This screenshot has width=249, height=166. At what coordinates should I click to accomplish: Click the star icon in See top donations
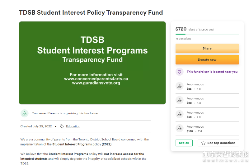coord(203,143)
